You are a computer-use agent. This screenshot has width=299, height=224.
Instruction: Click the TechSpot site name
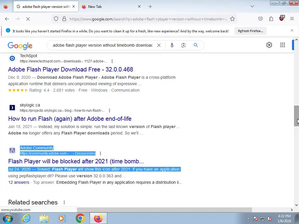click(28, 56)
